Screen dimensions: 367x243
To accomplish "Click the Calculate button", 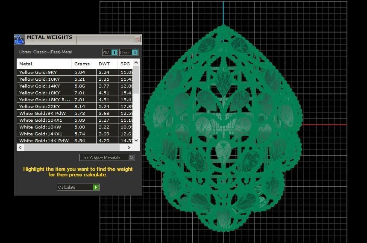I will click(78, 187).
